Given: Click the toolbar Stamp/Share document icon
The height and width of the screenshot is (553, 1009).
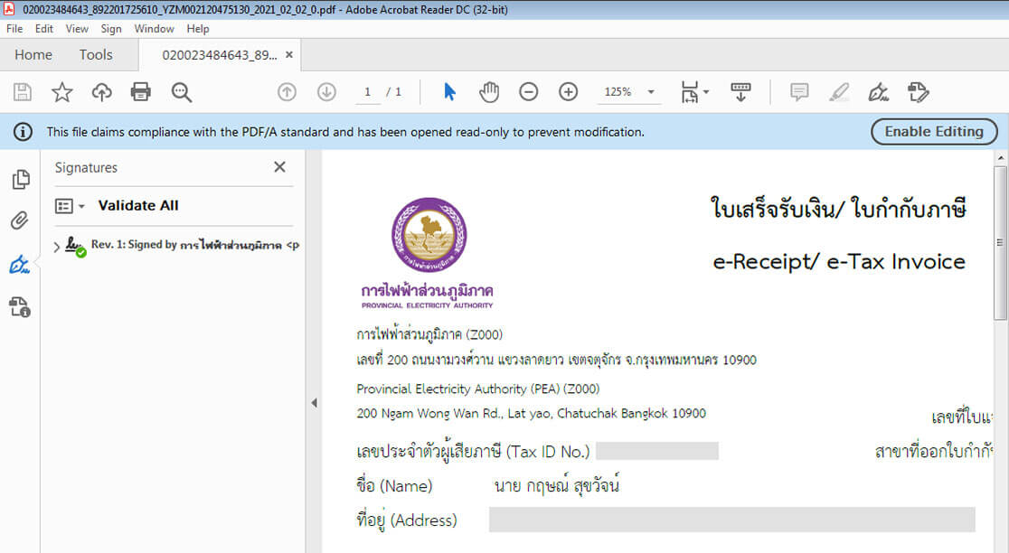Looking at the screenshot, I should [919, 92].
